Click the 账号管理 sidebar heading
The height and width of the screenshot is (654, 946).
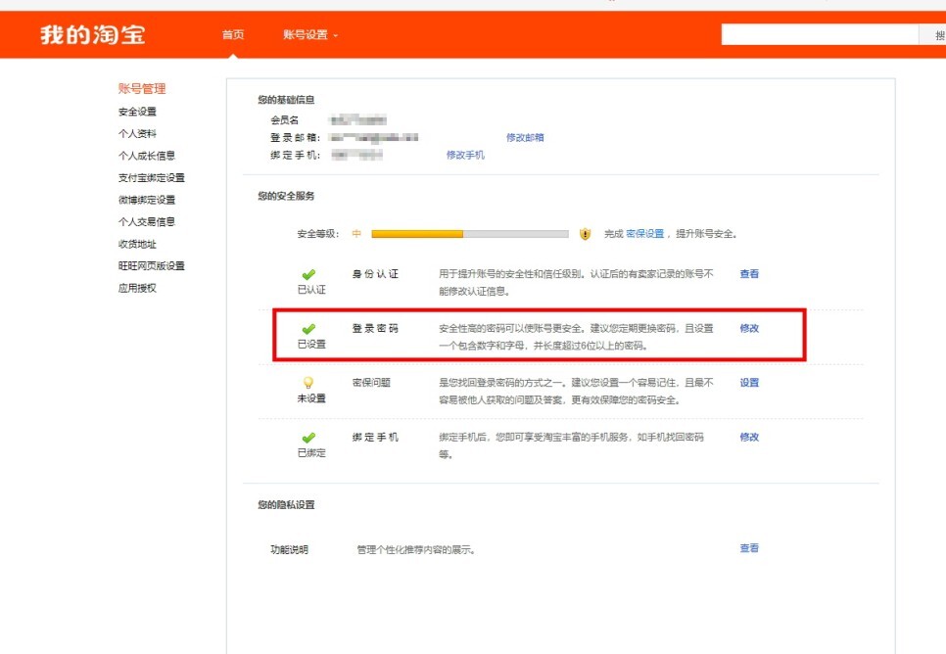tap(142, 89)
